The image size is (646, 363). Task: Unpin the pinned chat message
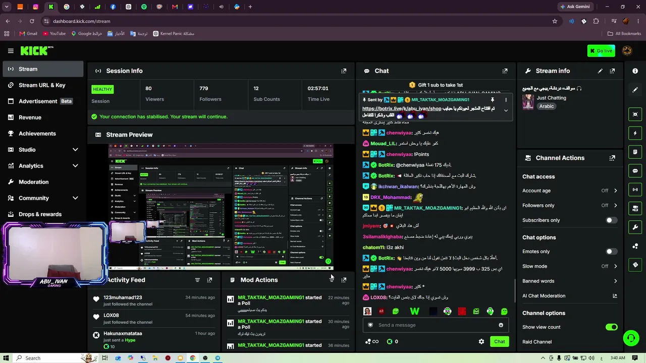tap(493, 100)
